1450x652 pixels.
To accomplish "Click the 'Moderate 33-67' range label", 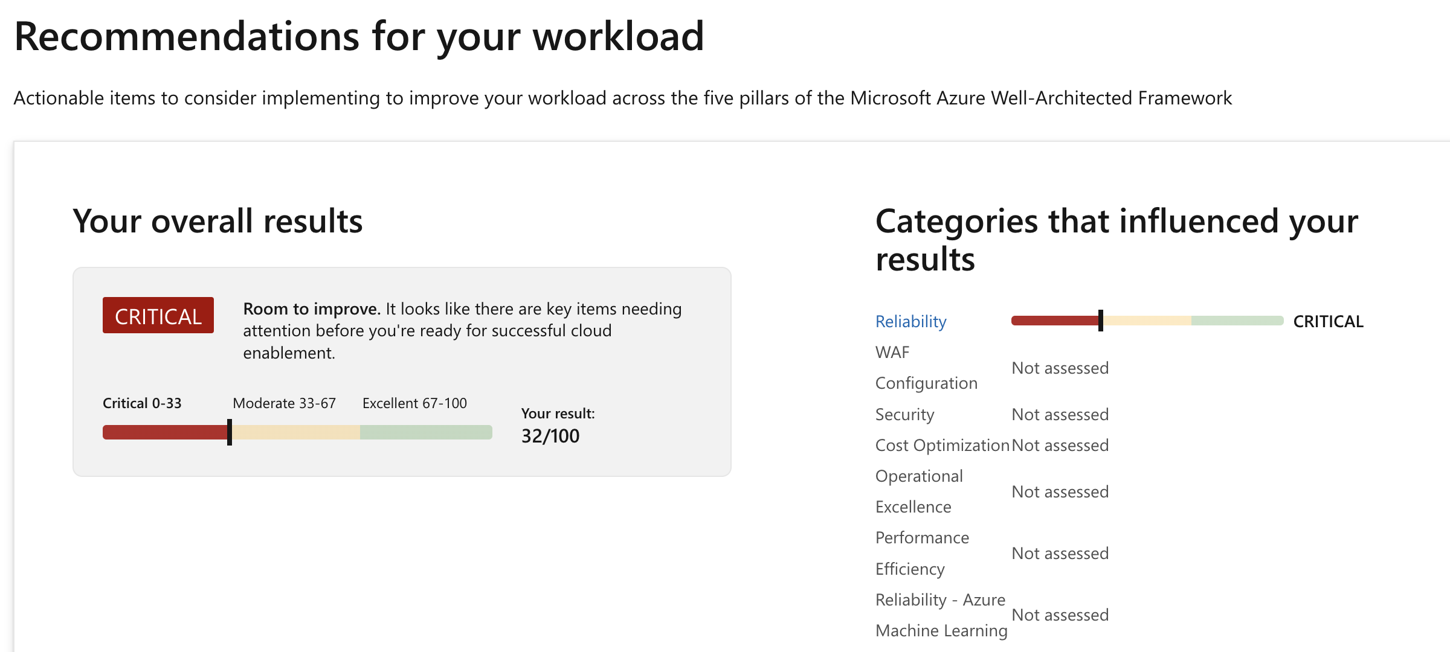I will click(x=284, y=403).
